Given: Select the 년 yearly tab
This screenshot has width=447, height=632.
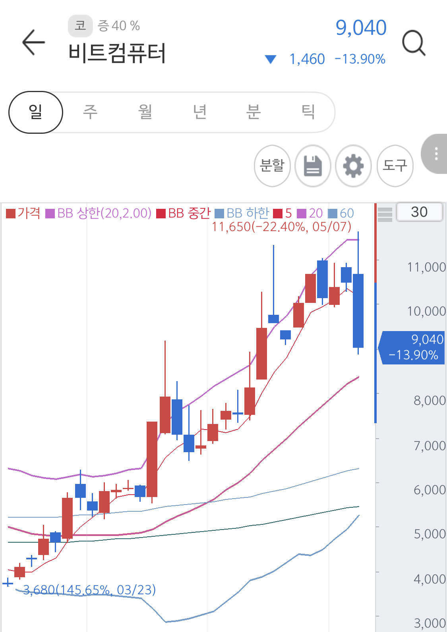Looking at the screenshot, I should 199,112.
